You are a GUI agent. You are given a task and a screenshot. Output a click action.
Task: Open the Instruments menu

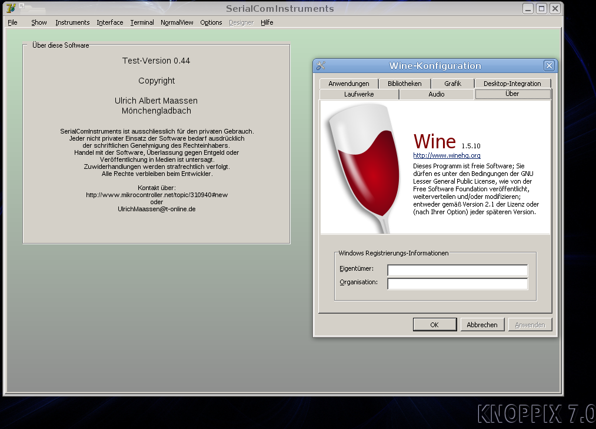[72, 22]
